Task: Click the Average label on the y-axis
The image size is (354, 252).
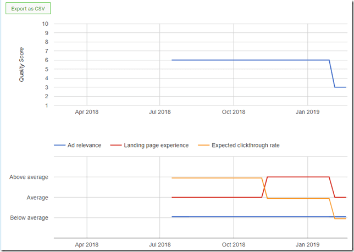Action: click(37, 198)
